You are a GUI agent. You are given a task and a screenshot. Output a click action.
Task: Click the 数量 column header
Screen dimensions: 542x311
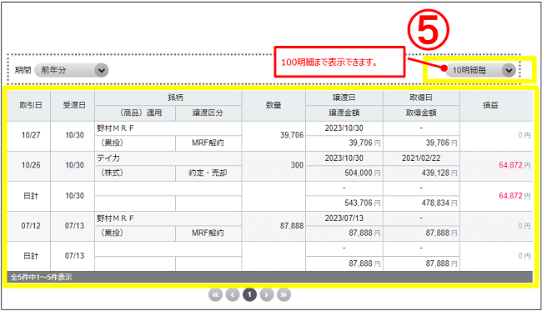tap(274, 105)
